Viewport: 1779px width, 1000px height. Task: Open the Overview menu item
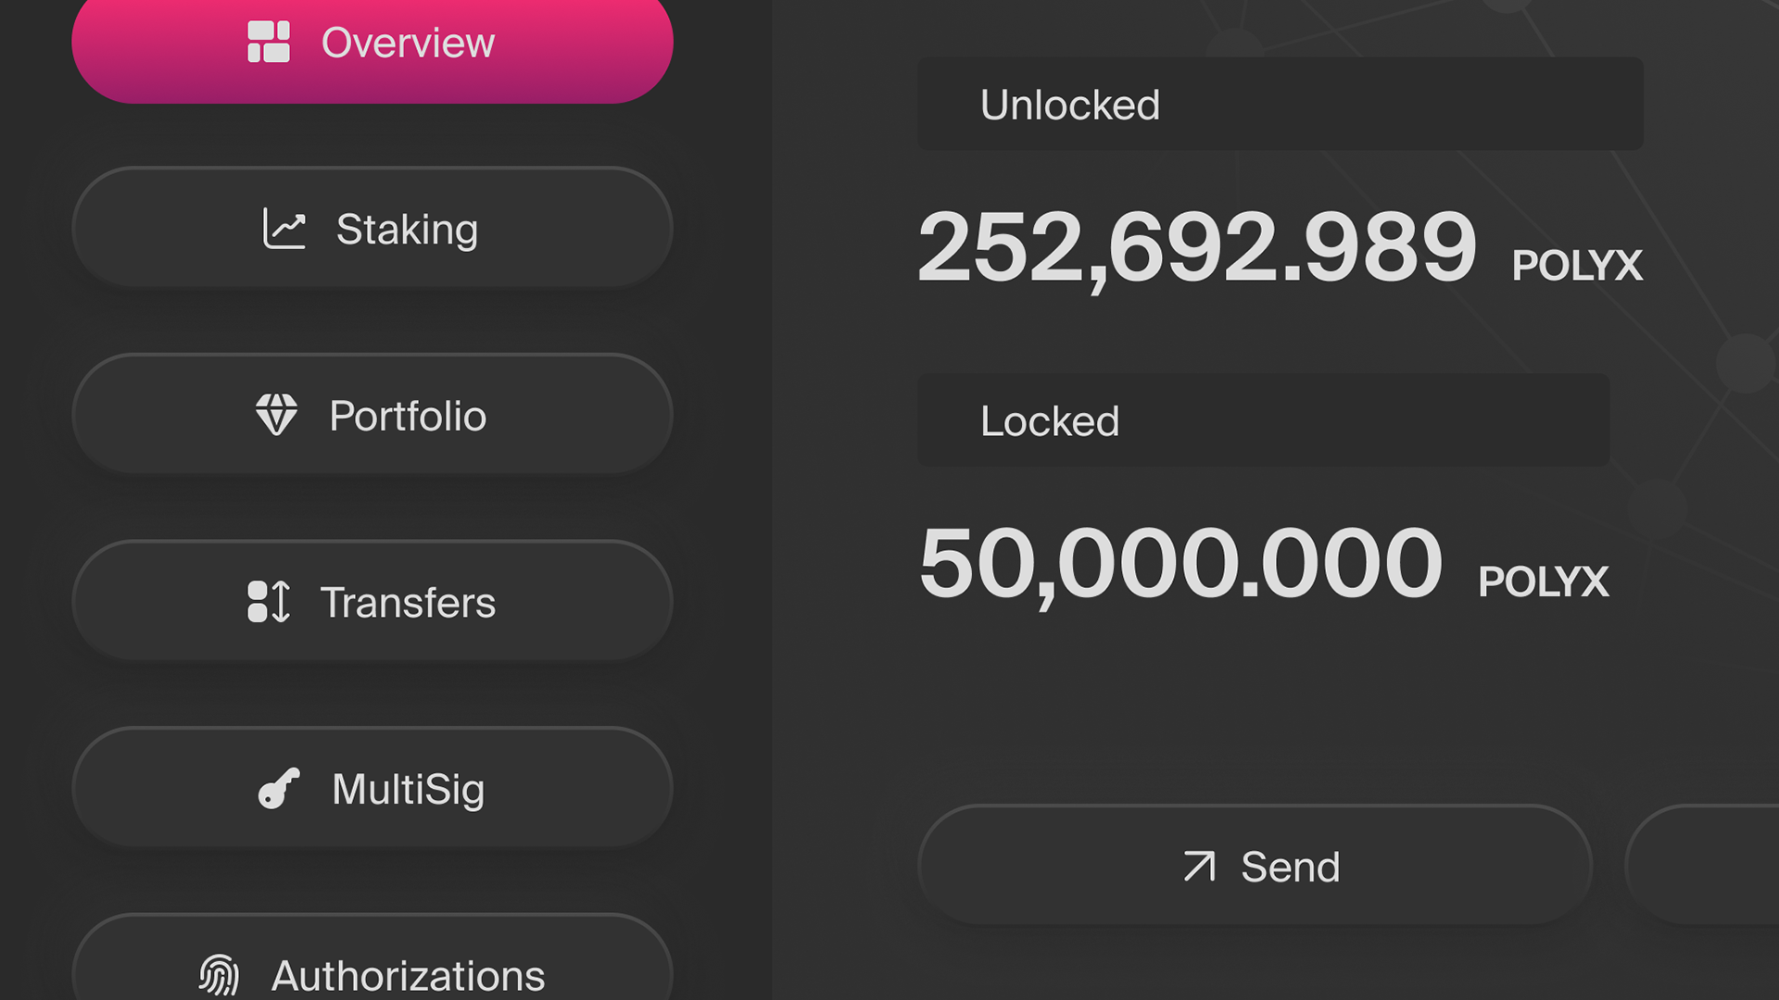click(x=372, y=44)
